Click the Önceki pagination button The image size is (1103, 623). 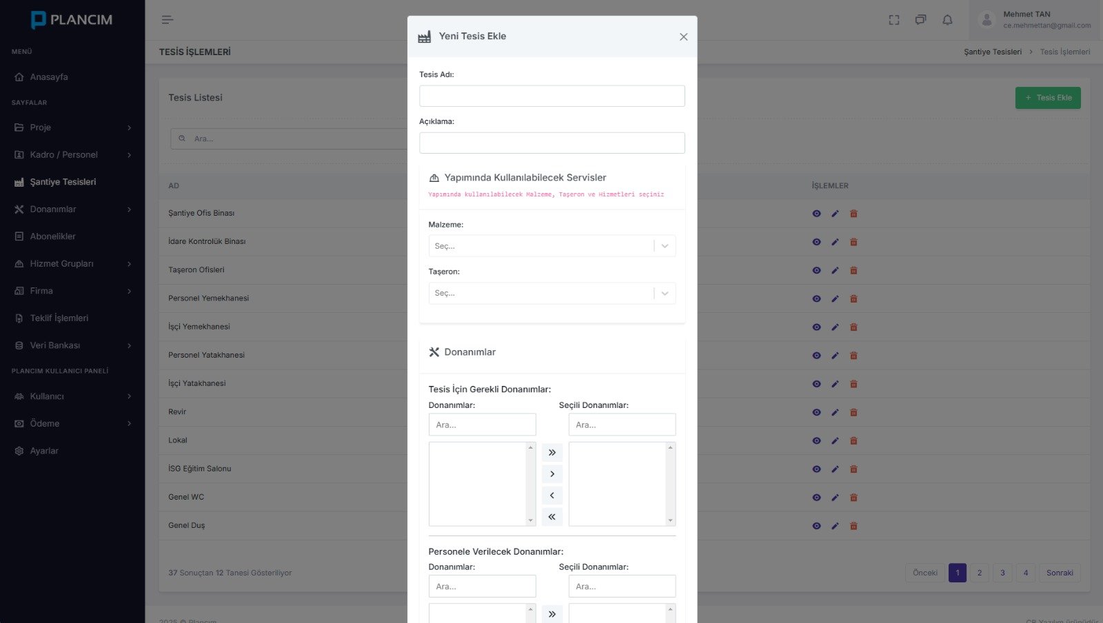coord(925,573)
